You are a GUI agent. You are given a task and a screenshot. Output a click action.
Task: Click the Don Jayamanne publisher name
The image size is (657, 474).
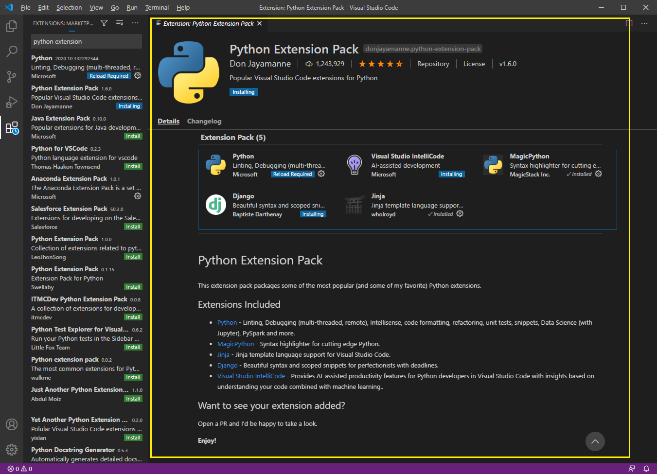point(260,64)
